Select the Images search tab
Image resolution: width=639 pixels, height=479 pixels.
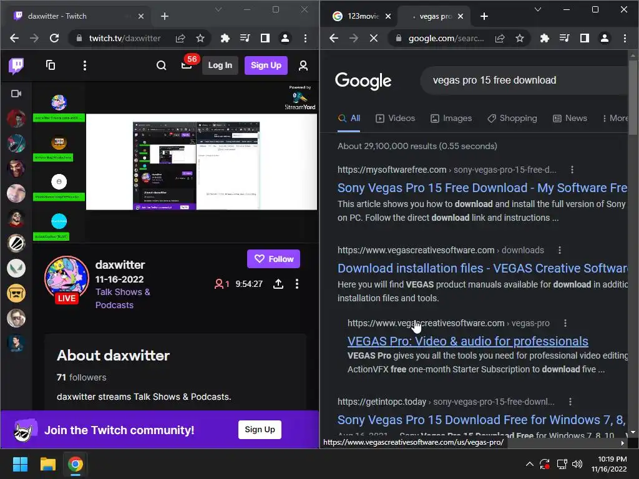[x=451, y=119]
